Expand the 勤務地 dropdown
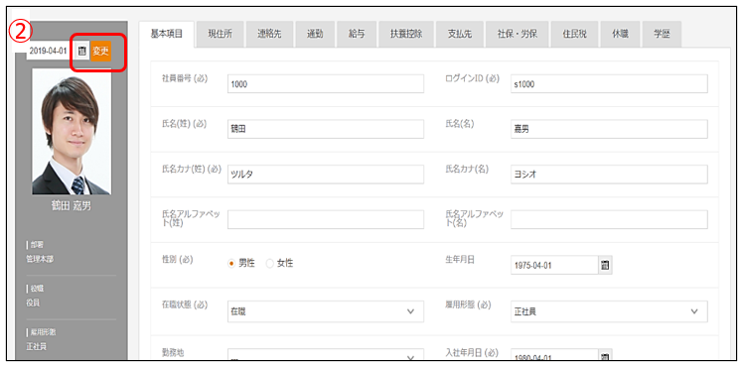 (x=326, y=355)
